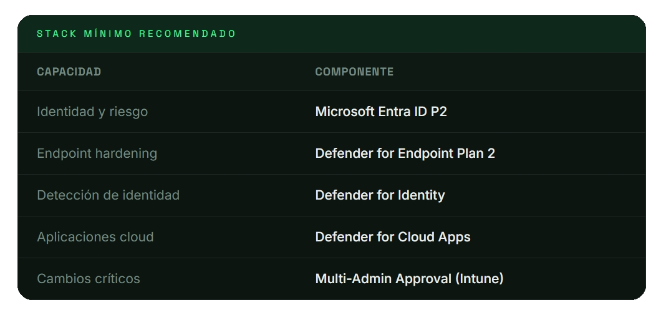
Task: Select the 'Aplicaciones cloud' capability
Action: [95, 237]
